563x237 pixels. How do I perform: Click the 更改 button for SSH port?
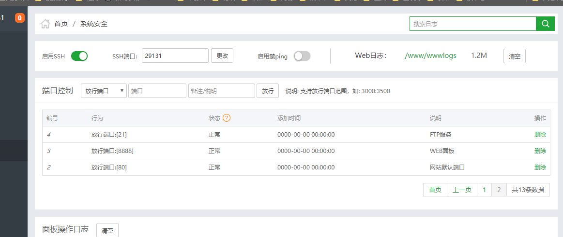coord(222,56)
